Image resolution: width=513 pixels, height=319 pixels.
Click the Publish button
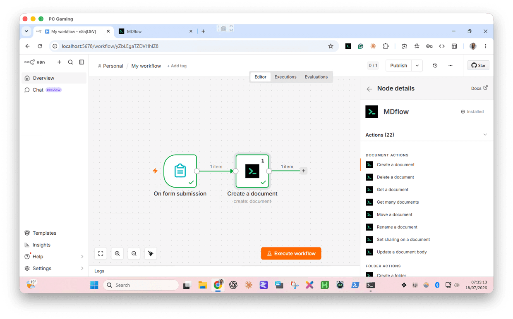(x=399, y=66)
